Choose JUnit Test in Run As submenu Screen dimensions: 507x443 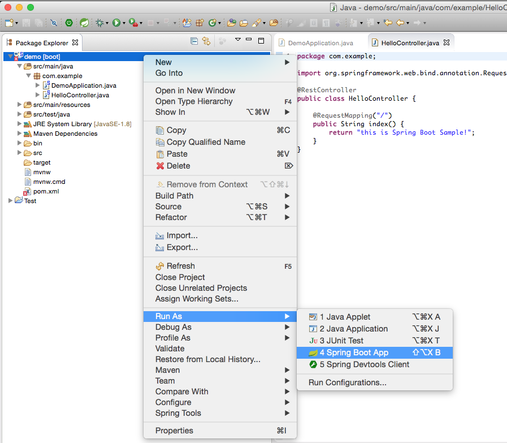click(x=374, y=341)
